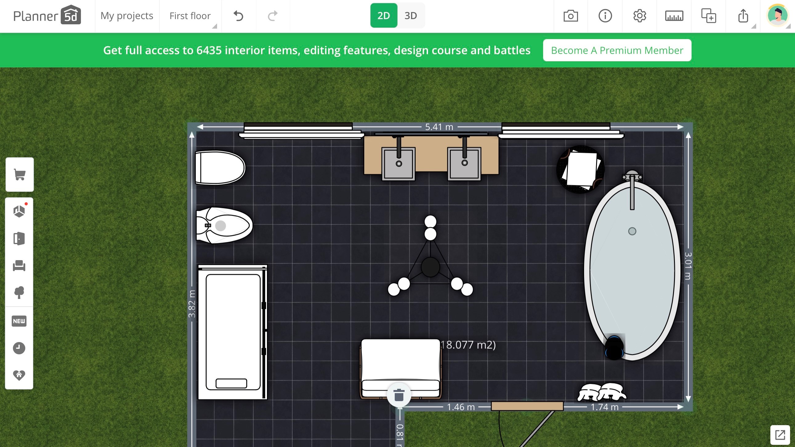
Task: Select First floor tab
Action: click(x=190, y=15)
